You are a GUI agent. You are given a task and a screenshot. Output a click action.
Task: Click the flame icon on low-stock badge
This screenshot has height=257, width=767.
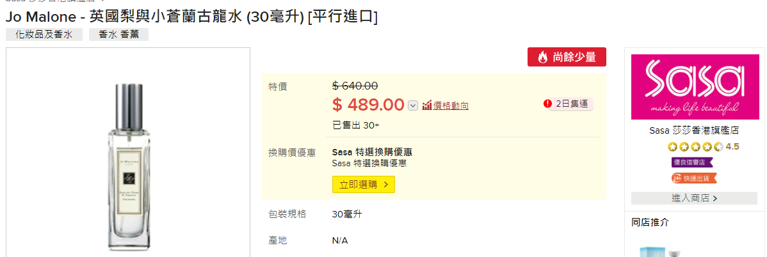pyautogui.click(x=542, y=57)
